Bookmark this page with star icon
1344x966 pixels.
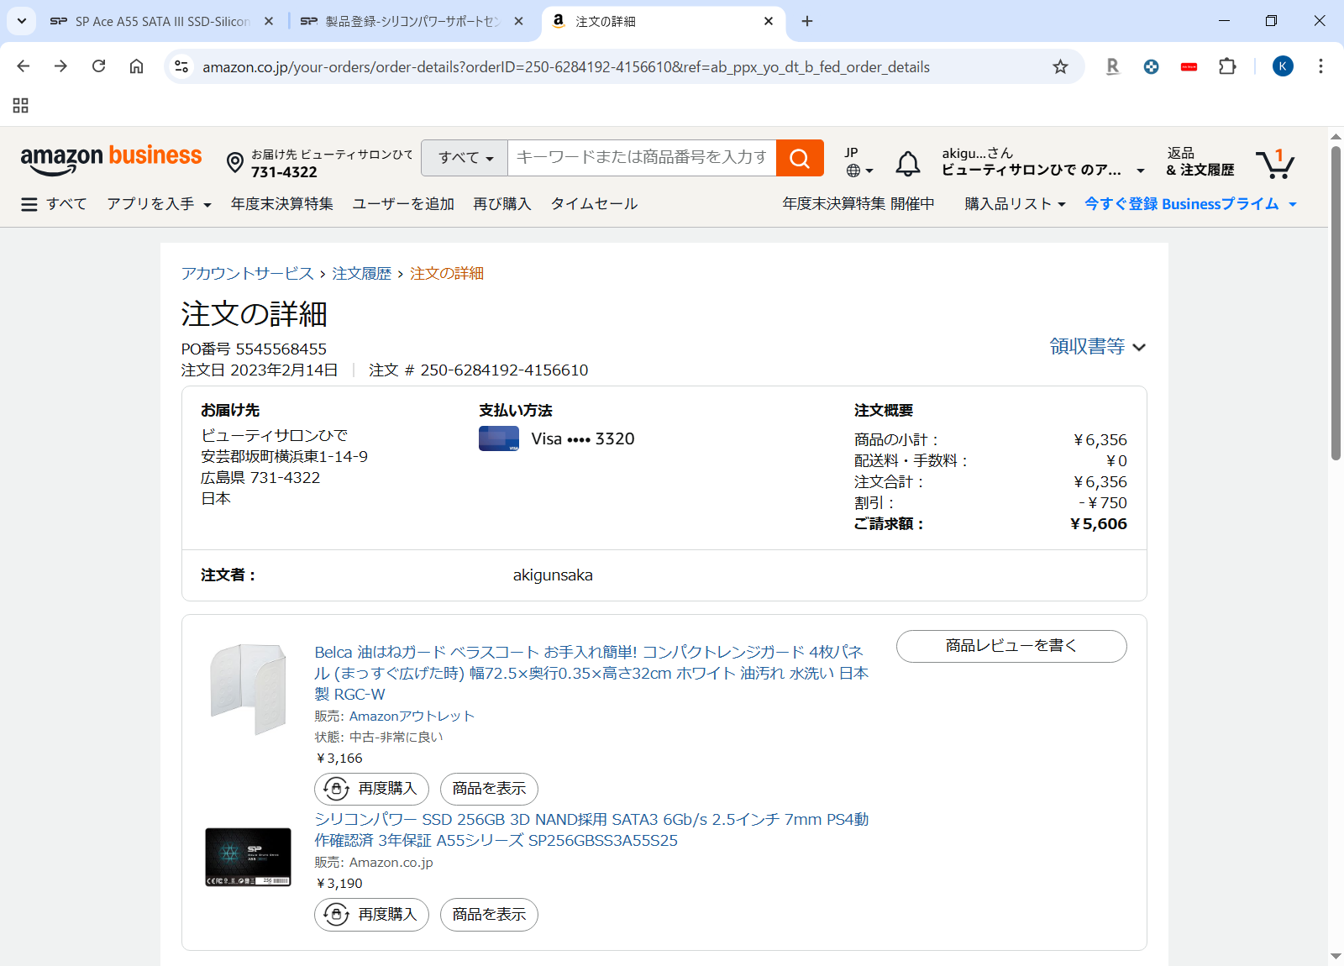[1060, 67]
